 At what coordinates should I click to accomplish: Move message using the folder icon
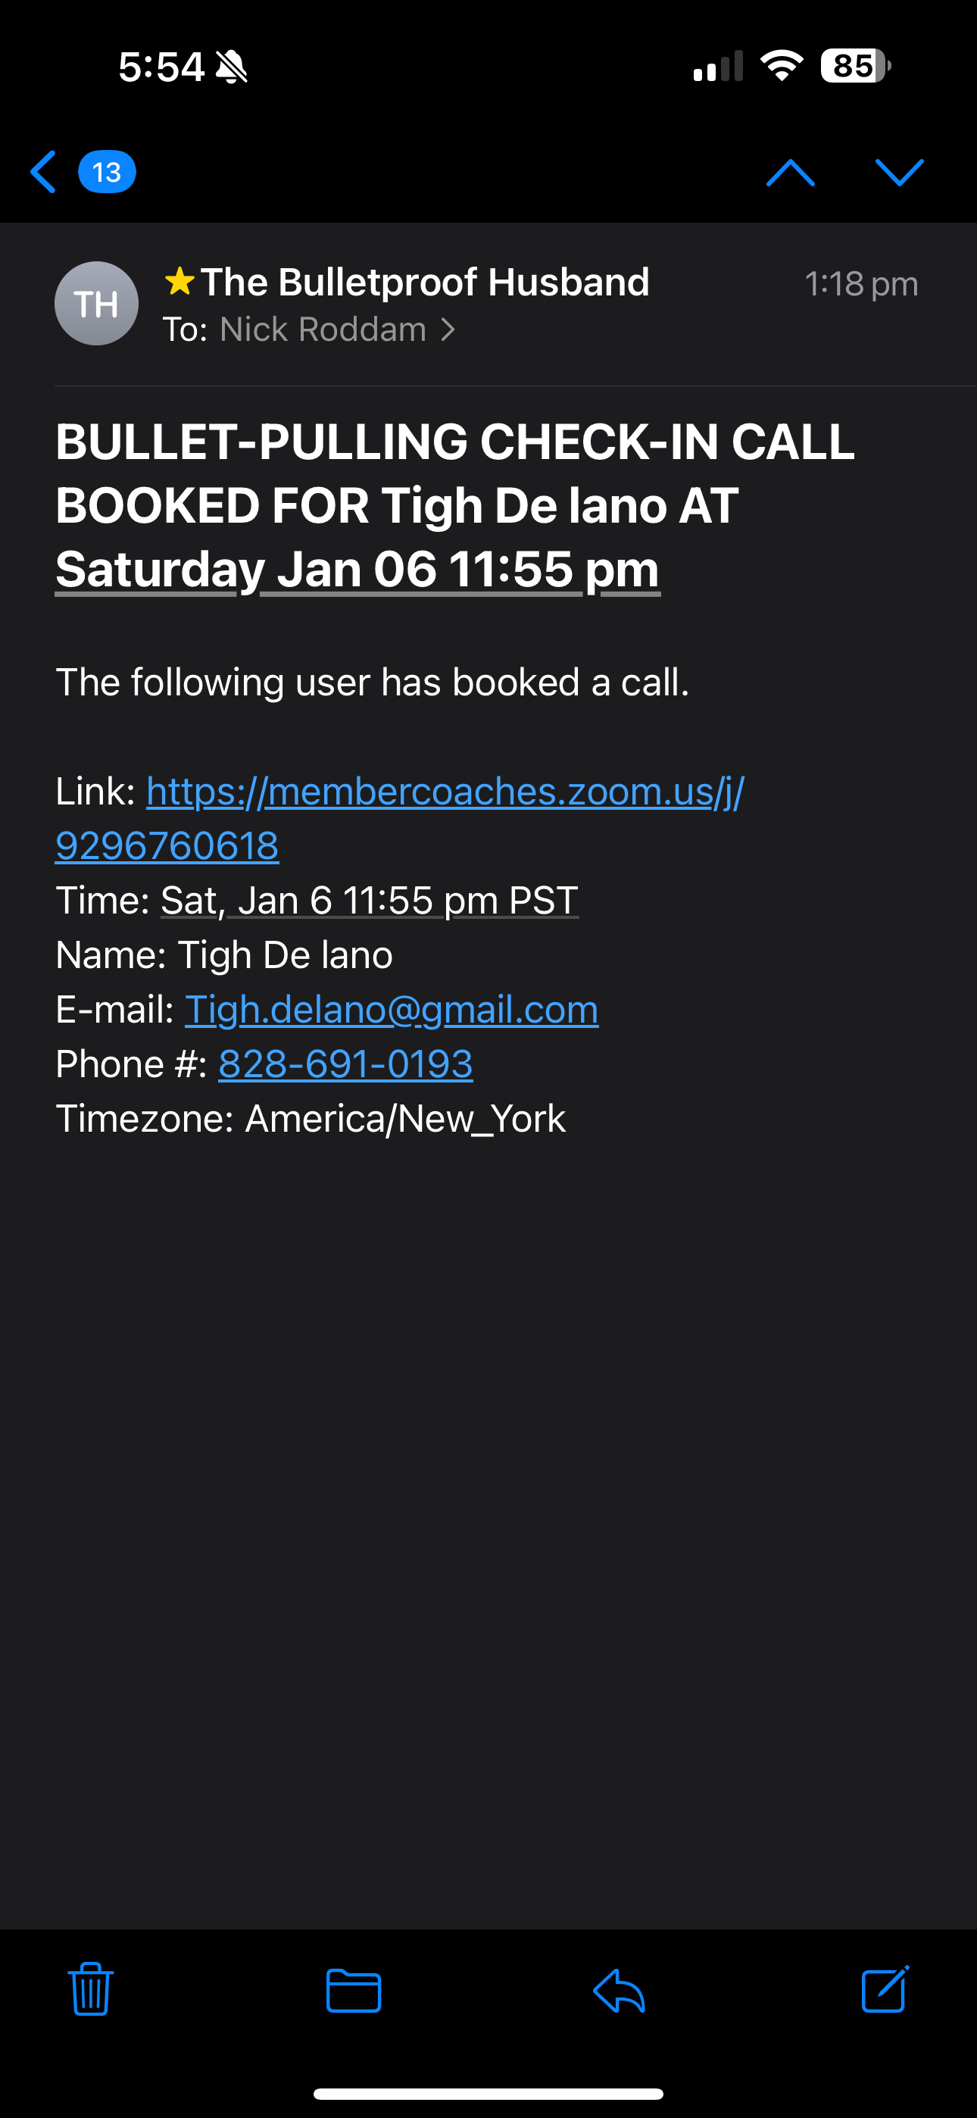click(x=354, y=1990)
